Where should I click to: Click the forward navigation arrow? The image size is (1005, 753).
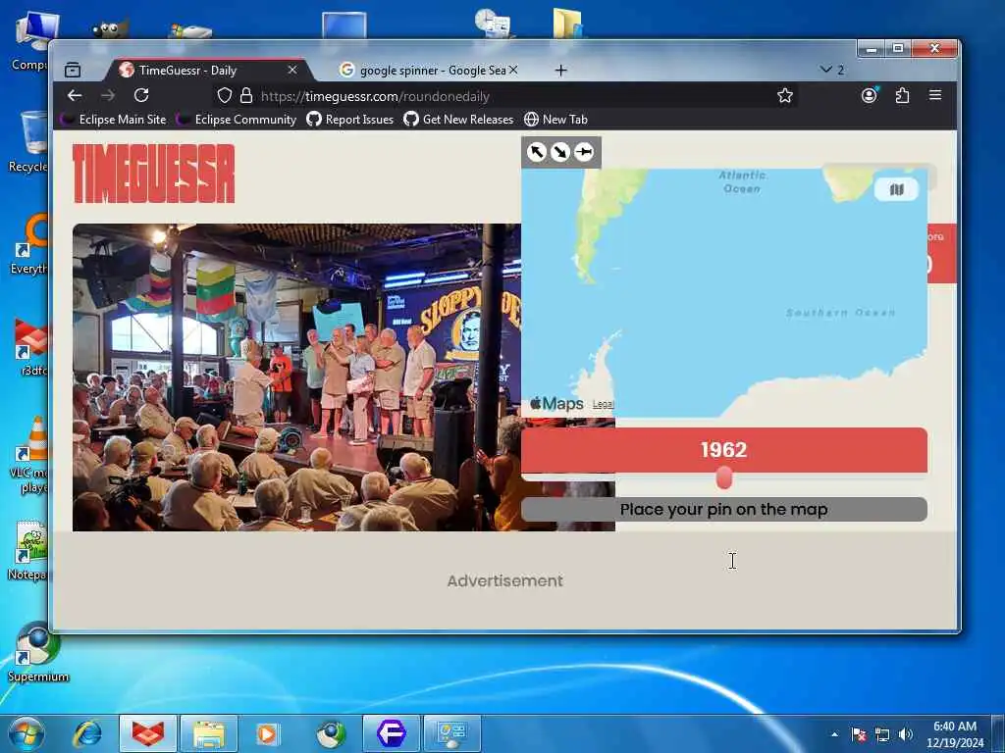[108, 95]
